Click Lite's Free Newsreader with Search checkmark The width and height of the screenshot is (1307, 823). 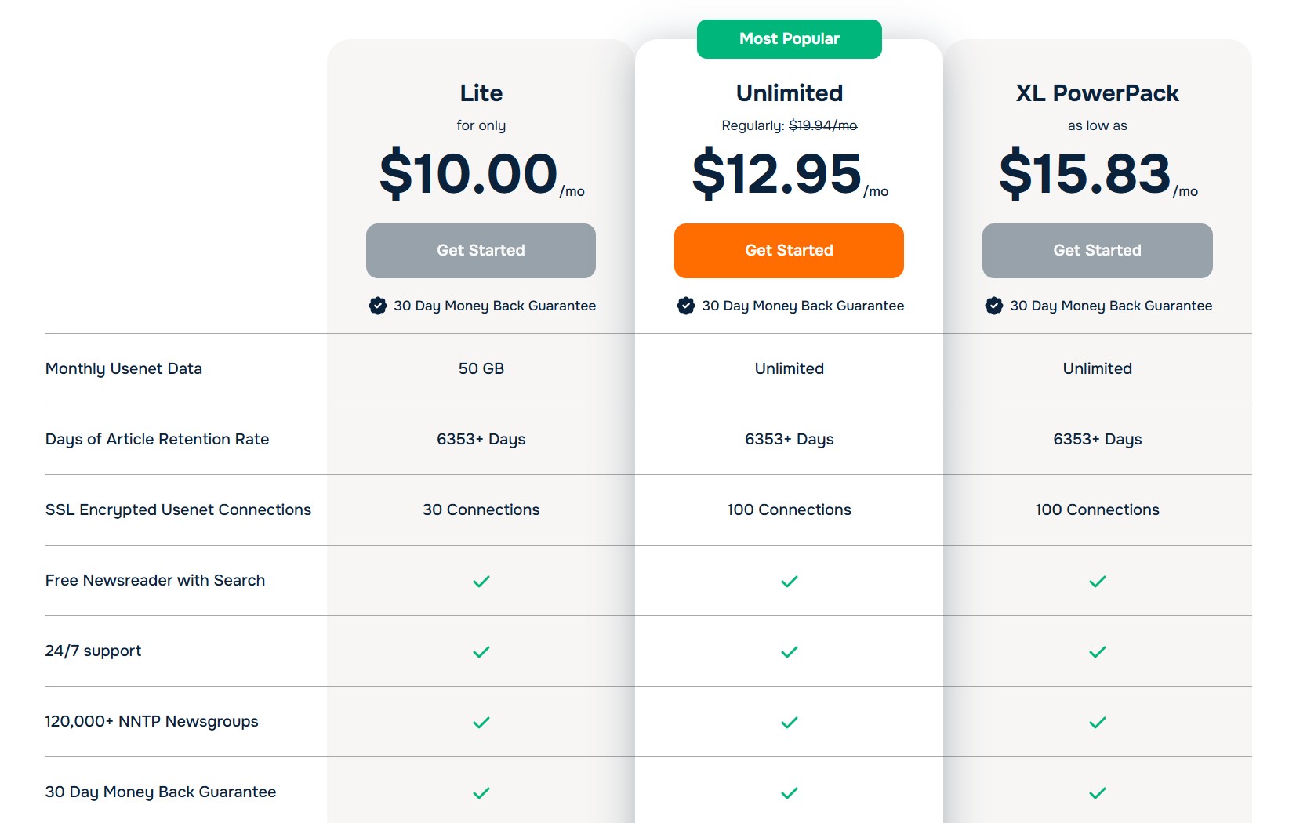click(481, 581)
